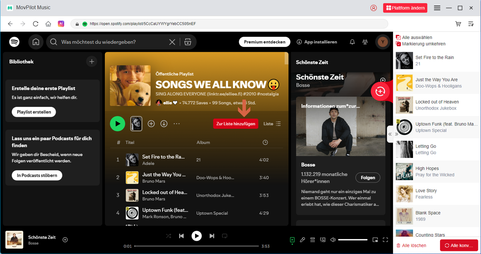This screenshot has width=481, height=254.
Task: Click Playlist erstellen button
Action: pos(34,112)
